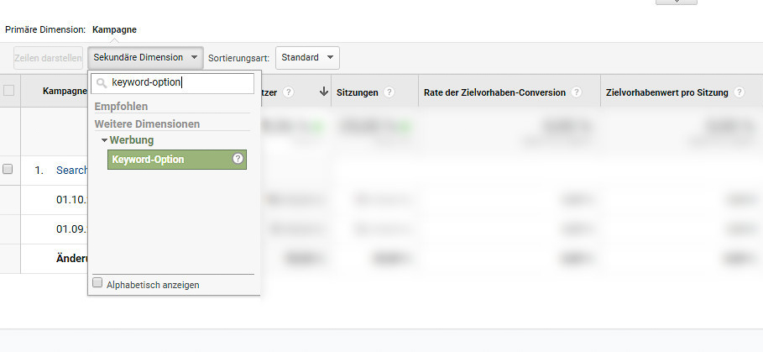763x352 pixels.
Task: Click the magnifier icon in the search field
Action: point(102,83)
